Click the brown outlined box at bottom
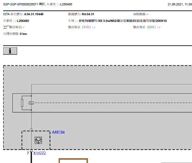The height and width of the screenshot is (163, 192). [74, 161]
